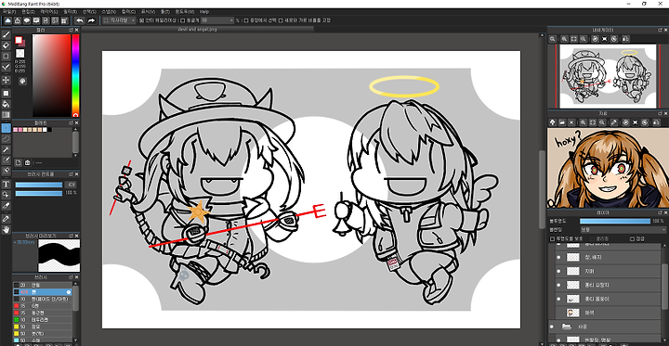Select the 테두리펜 brush with green swatch

pyautogui.click(x=42, y=320)
